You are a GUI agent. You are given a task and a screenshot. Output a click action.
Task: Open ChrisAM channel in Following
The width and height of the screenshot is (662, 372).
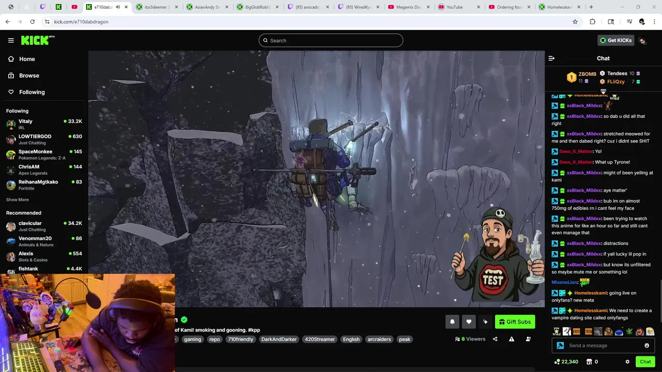coord(44,169)
